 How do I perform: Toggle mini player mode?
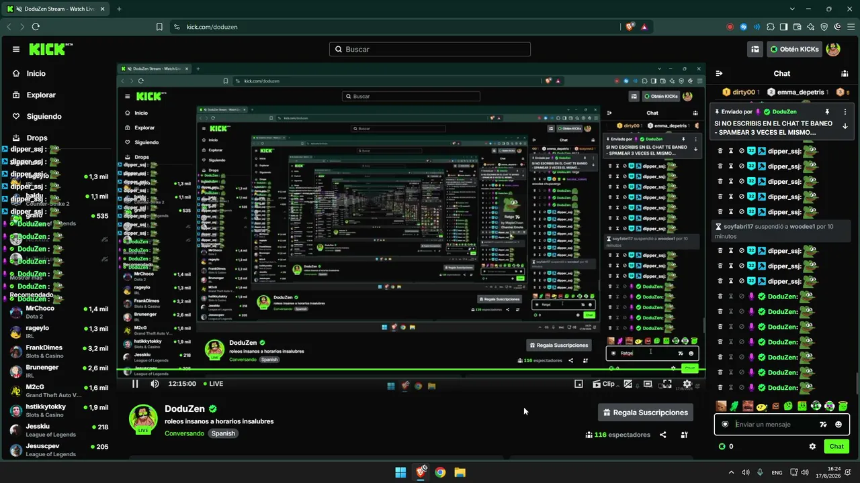tap(578, 384)
